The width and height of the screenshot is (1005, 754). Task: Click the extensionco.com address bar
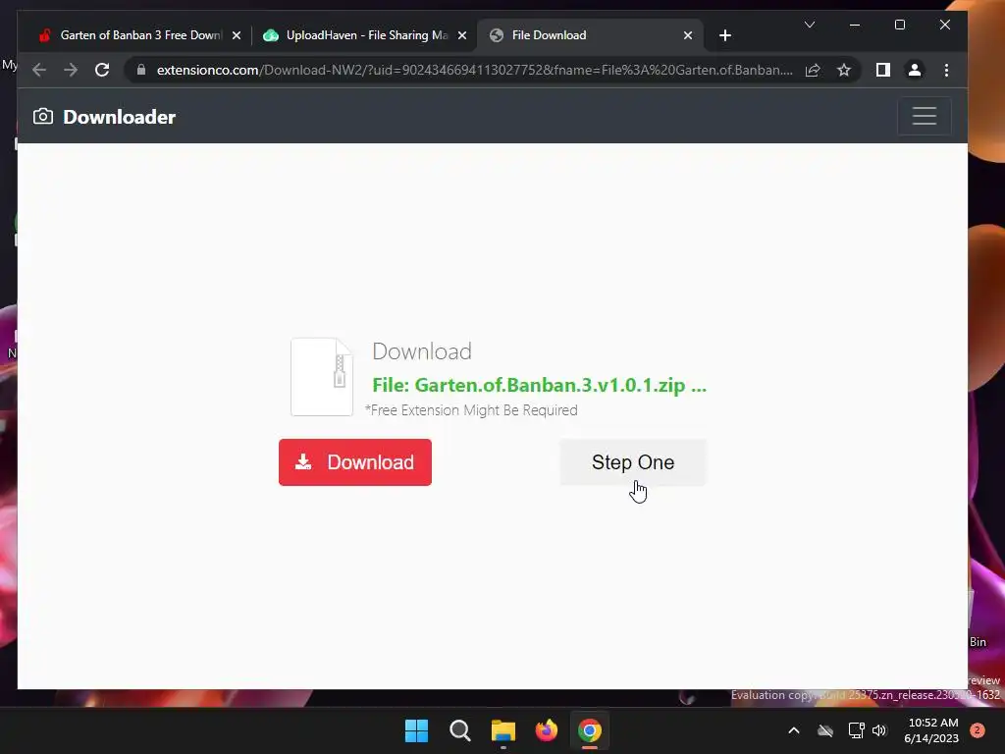[x=474, y=70]
